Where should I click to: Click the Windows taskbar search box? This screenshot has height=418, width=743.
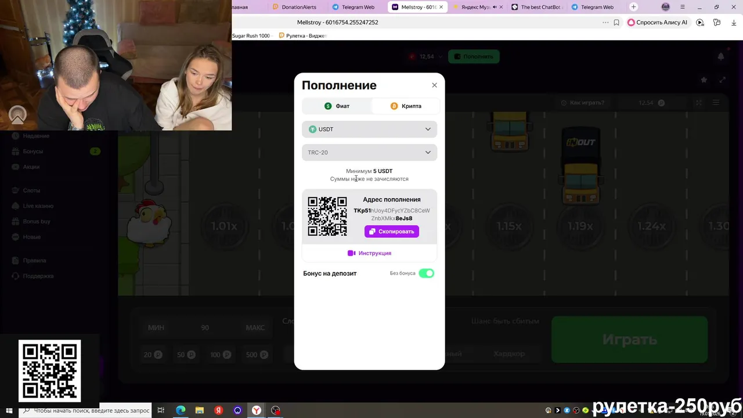coord(85,410)
